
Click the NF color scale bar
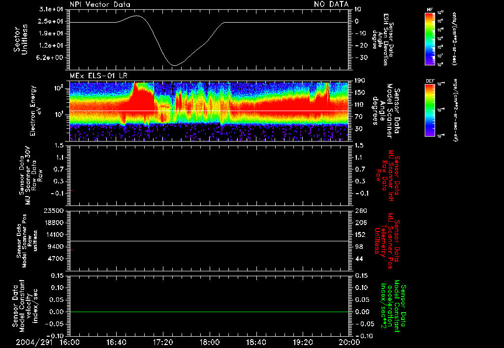[x=430, y=38]
